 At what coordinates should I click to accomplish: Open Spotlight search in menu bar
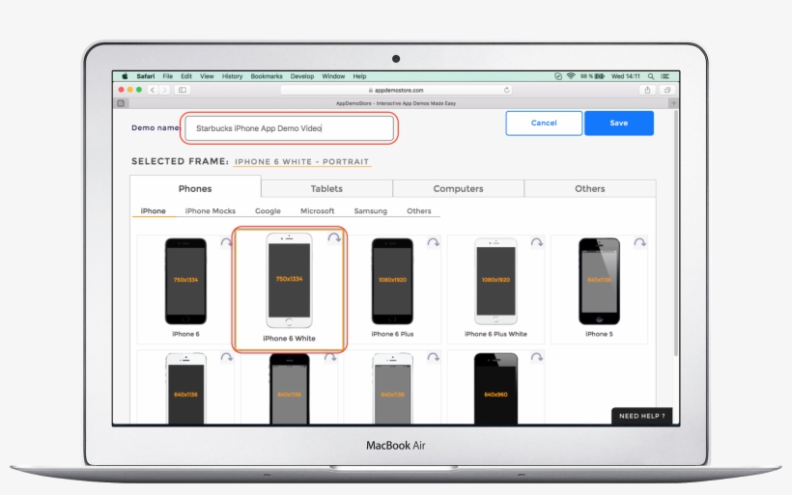click(651, 76)
